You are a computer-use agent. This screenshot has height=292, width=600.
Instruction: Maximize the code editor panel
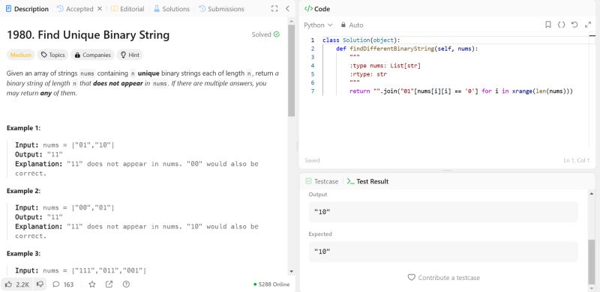pyautogui.click(x=588, y=25)
